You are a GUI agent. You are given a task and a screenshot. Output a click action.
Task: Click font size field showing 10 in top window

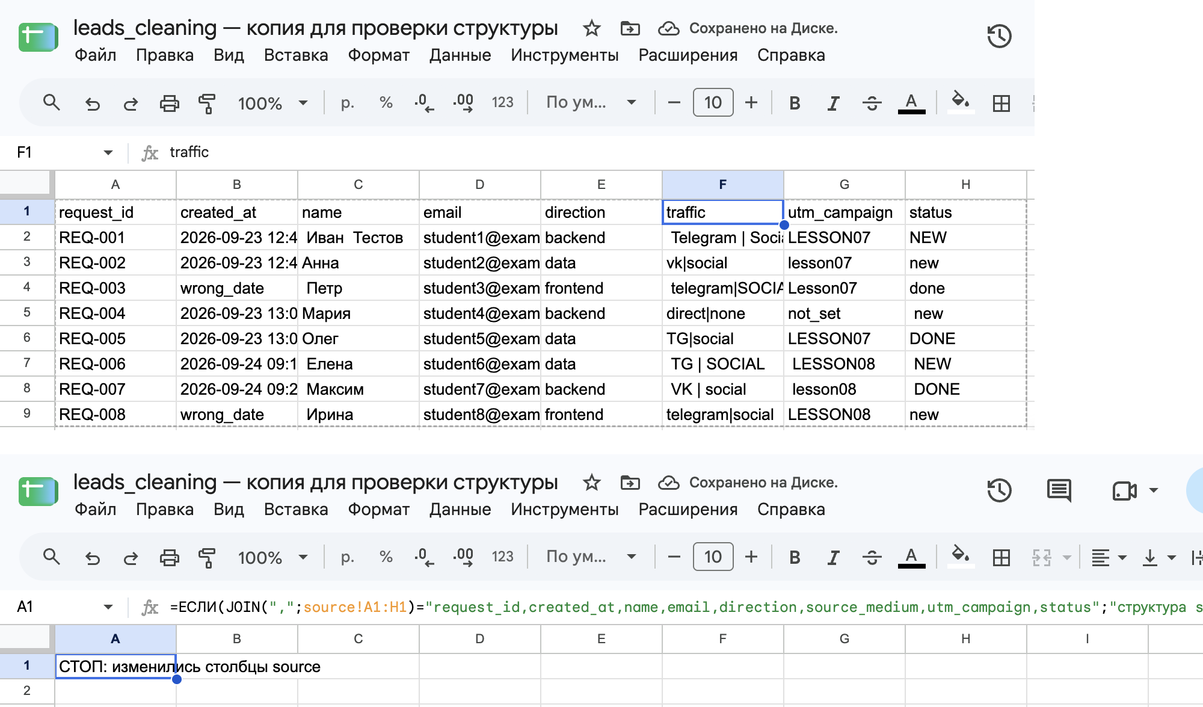click(x=713, y=103)
